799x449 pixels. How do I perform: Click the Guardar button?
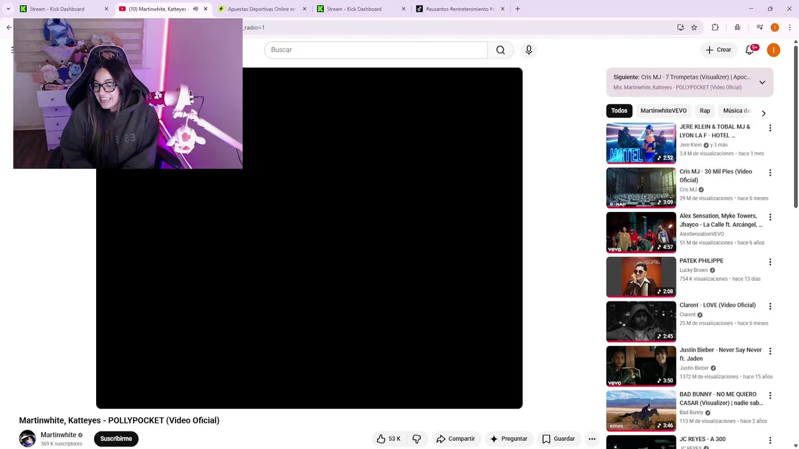pyautogui.click(x=559, y=439)
